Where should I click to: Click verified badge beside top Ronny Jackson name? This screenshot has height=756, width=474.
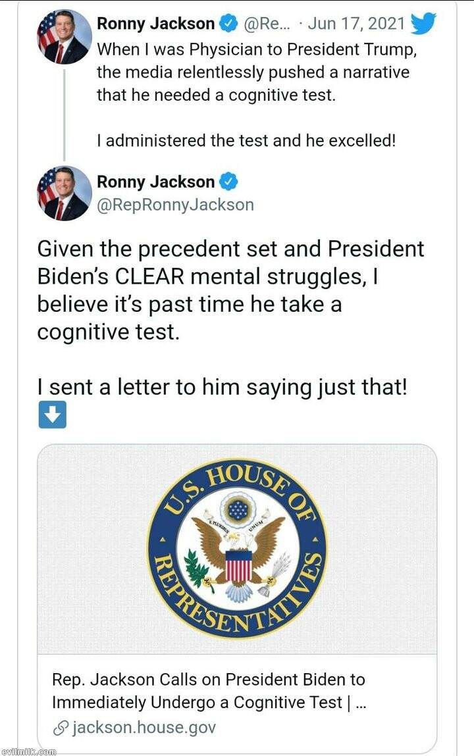228,24
